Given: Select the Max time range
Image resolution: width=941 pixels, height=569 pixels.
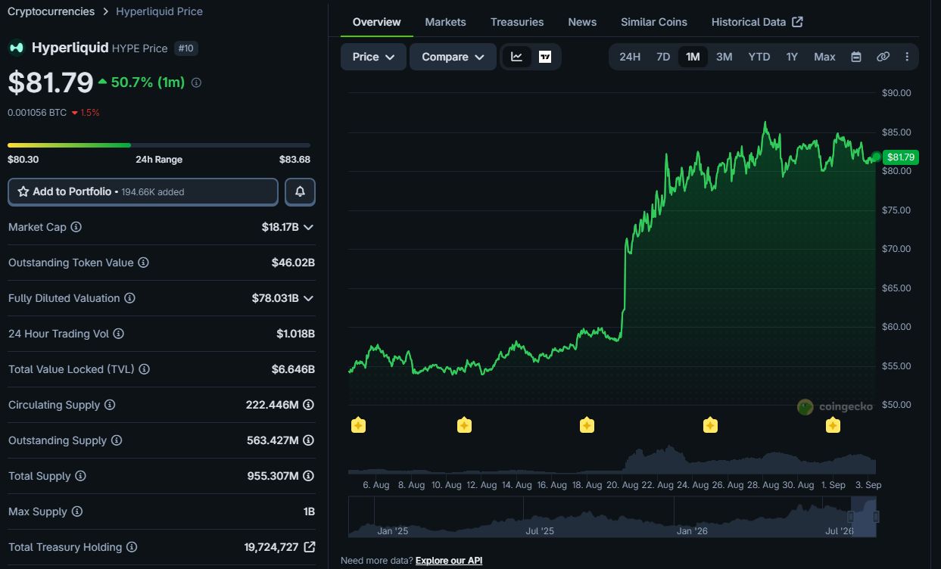Looking at the screenshot, I should click(x=824, y=57).
